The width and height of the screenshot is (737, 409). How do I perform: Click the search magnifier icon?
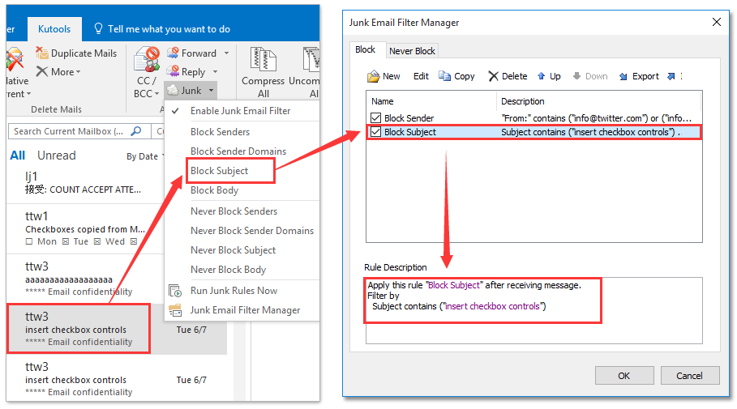(x=136, y=131)
